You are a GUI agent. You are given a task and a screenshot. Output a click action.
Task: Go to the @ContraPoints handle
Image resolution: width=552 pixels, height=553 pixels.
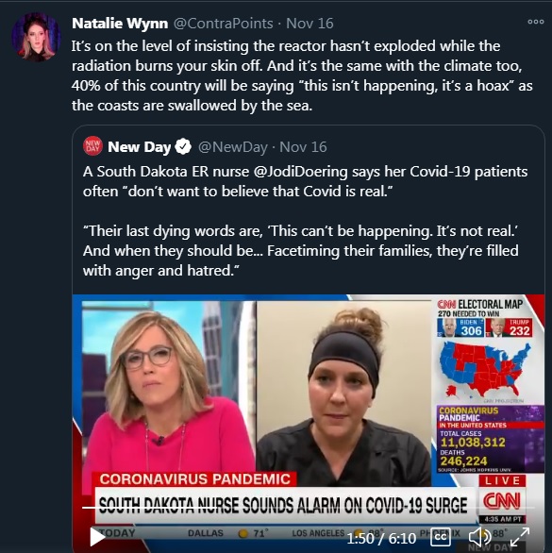pos(224,24)
